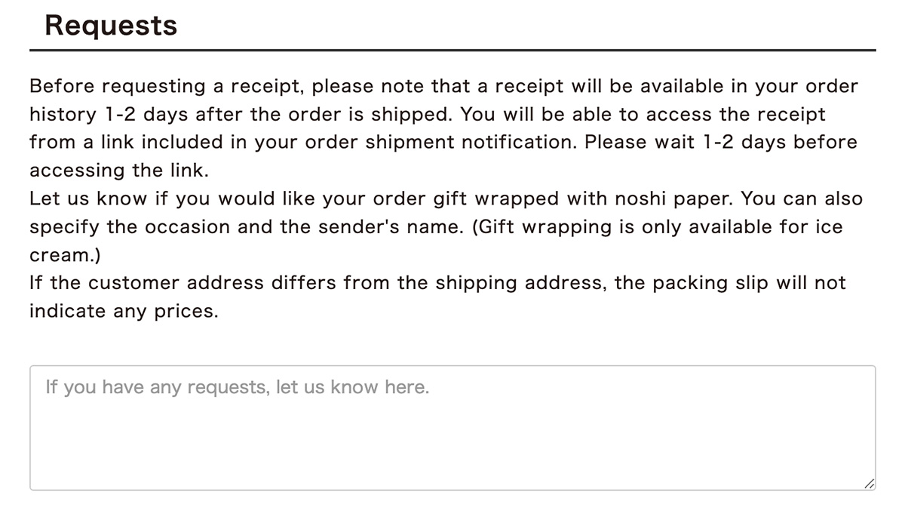Click the Requests section heading
Viewport: 905px width, 514px height.
[x=111, y=25]
